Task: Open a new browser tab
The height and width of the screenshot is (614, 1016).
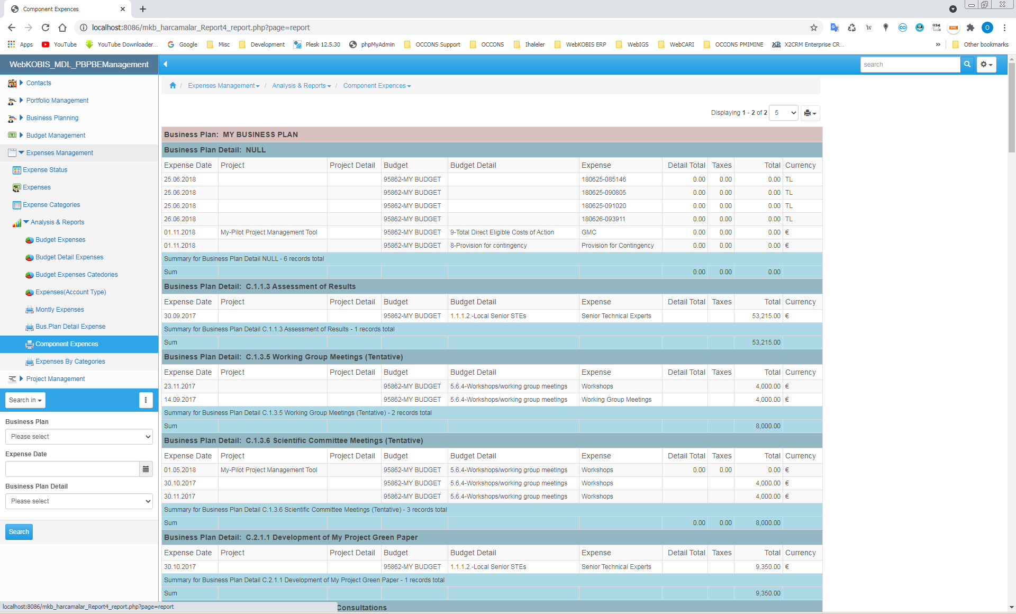Action: pyautogui.click(x=143, y=9)
